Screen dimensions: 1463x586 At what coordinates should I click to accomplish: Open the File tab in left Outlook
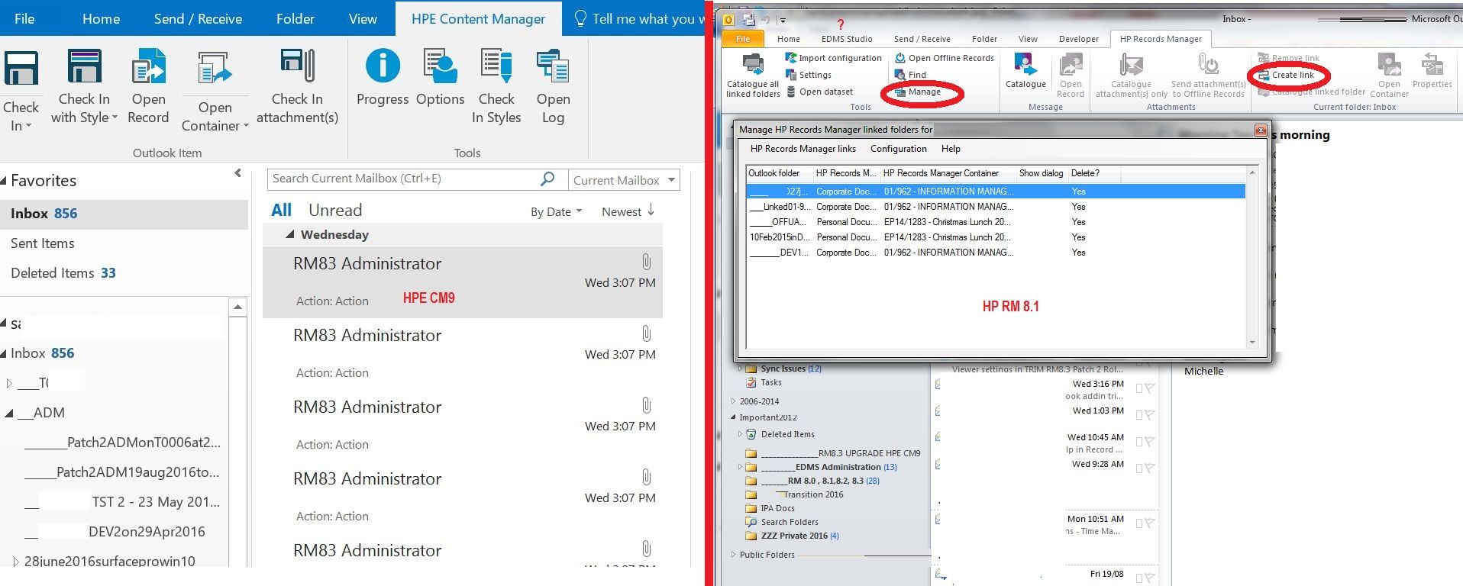pos(24,19)
